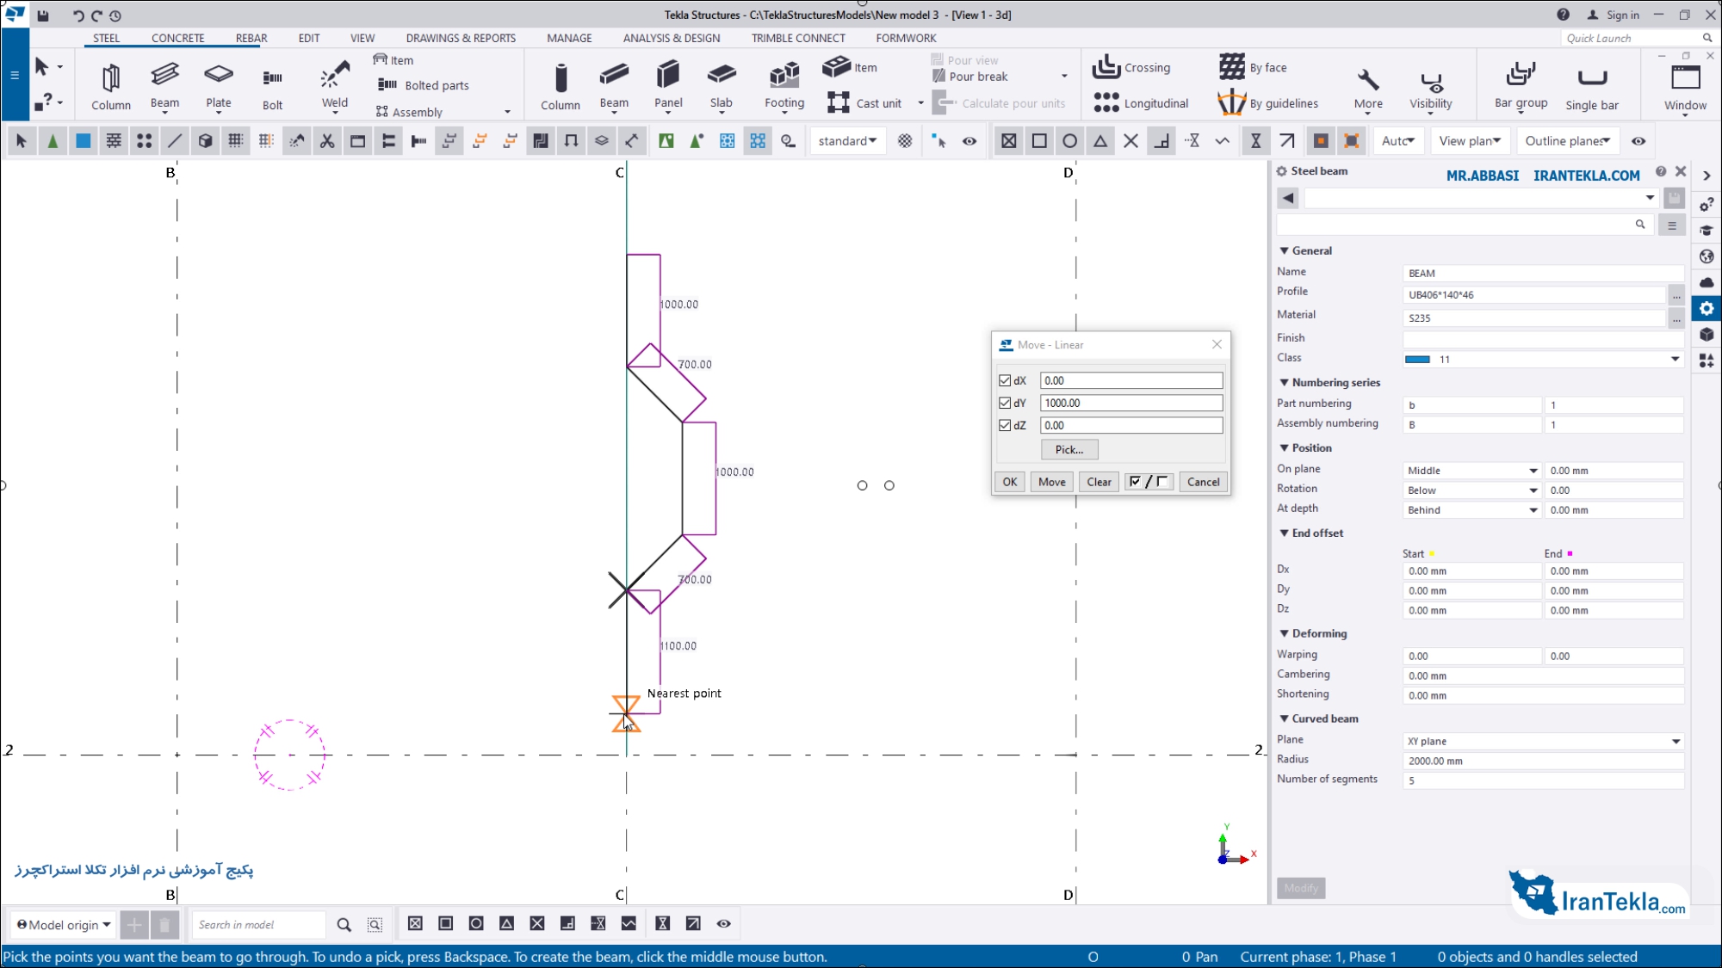
Task: Open the curved beam Plane dropdown
Action: 1543,741
